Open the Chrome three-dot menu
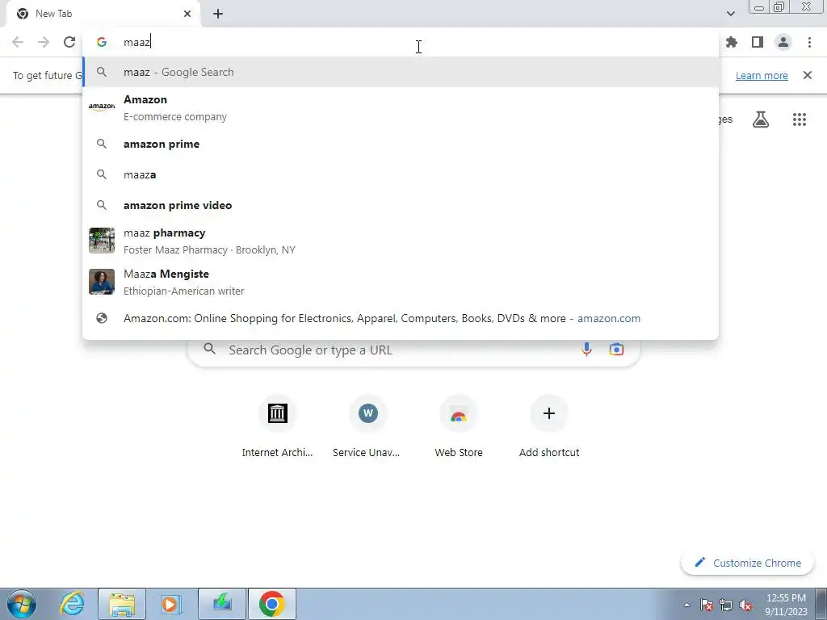 click(x=809, y=42)
